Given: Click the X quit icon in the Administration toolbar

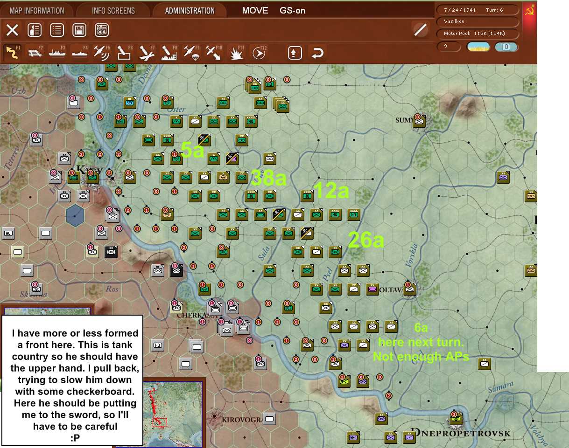Looking at the screenshot, I should pos(12,30).
